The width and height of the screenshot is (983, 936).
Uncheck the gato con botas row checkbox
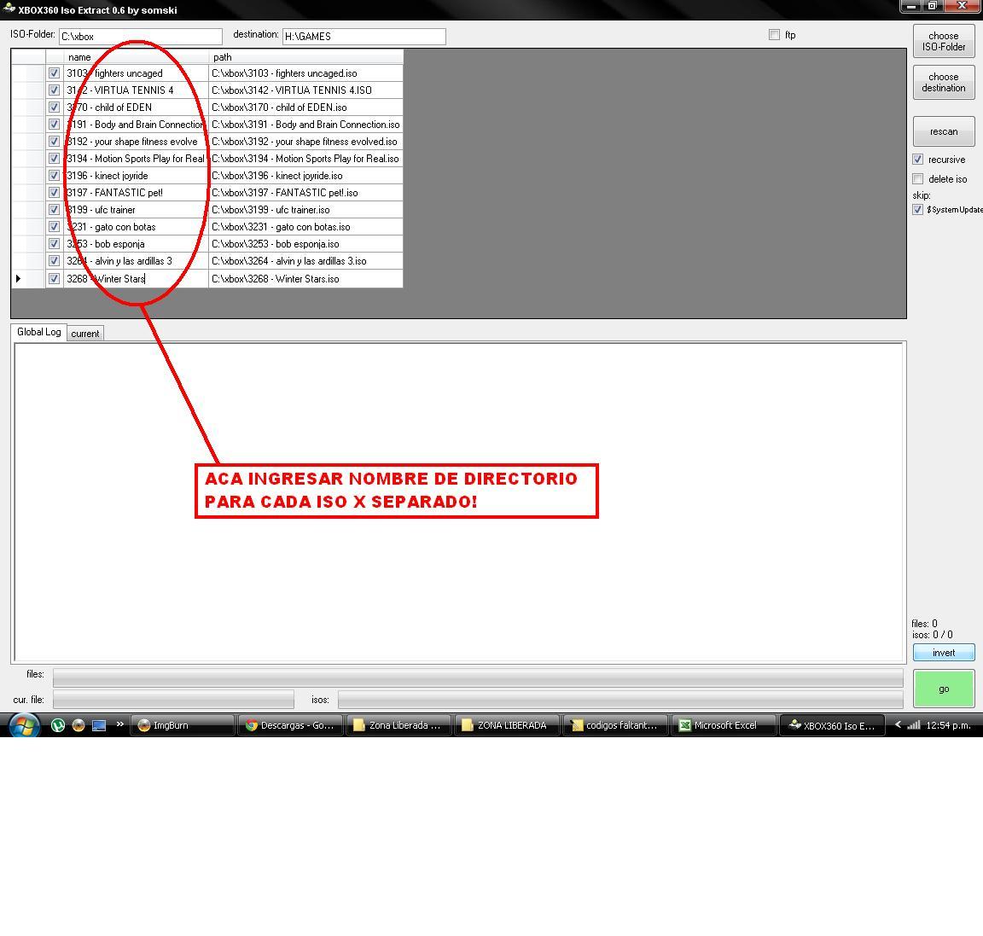point(54,226)
